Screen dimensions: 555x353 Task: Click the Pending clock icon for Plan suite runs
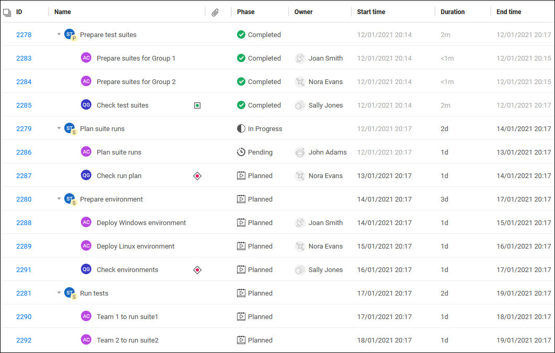coord(241,152)
